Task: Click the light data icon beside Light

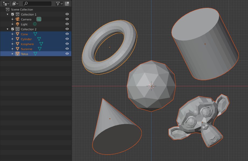Action: [35, 24]
